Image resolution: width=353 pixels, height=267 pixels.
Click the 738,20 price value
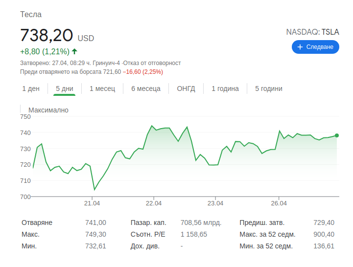[47, 35]
